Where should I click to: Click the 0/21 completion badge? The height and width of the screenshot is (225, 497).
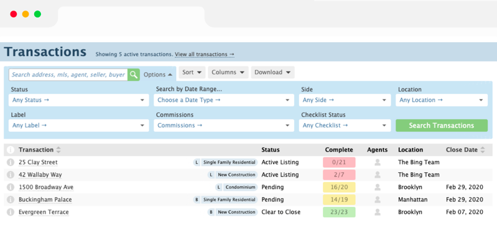pyautogui.click(x=339, y=162)
